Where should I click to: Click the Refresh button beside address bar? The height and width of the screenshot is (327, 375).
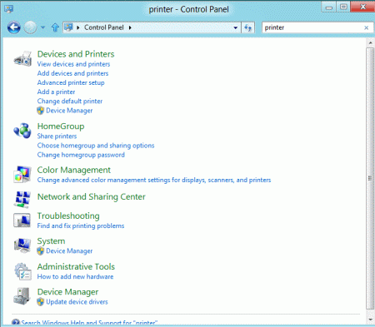[247, 27]
